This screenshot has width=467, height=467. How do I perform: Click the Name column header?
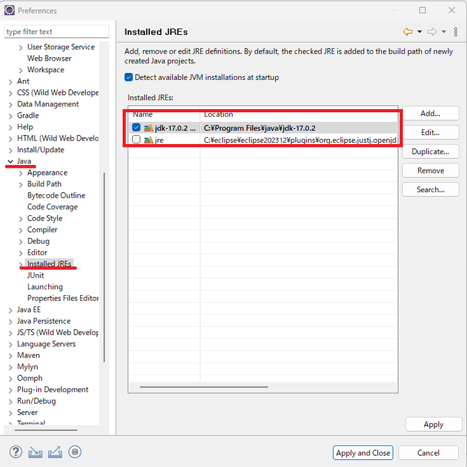[x=164, y=114]
